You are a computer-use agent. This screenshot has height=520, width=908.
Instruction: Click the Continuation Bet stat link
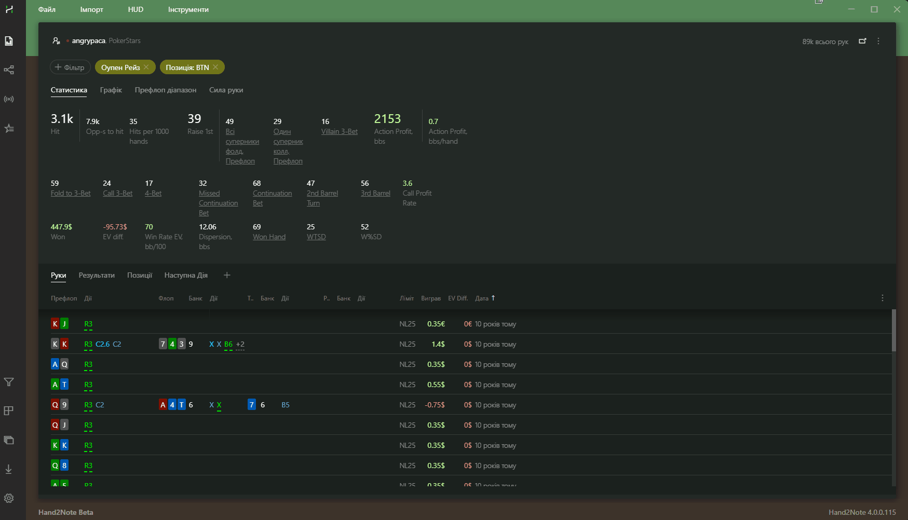(x=272, y=198)
